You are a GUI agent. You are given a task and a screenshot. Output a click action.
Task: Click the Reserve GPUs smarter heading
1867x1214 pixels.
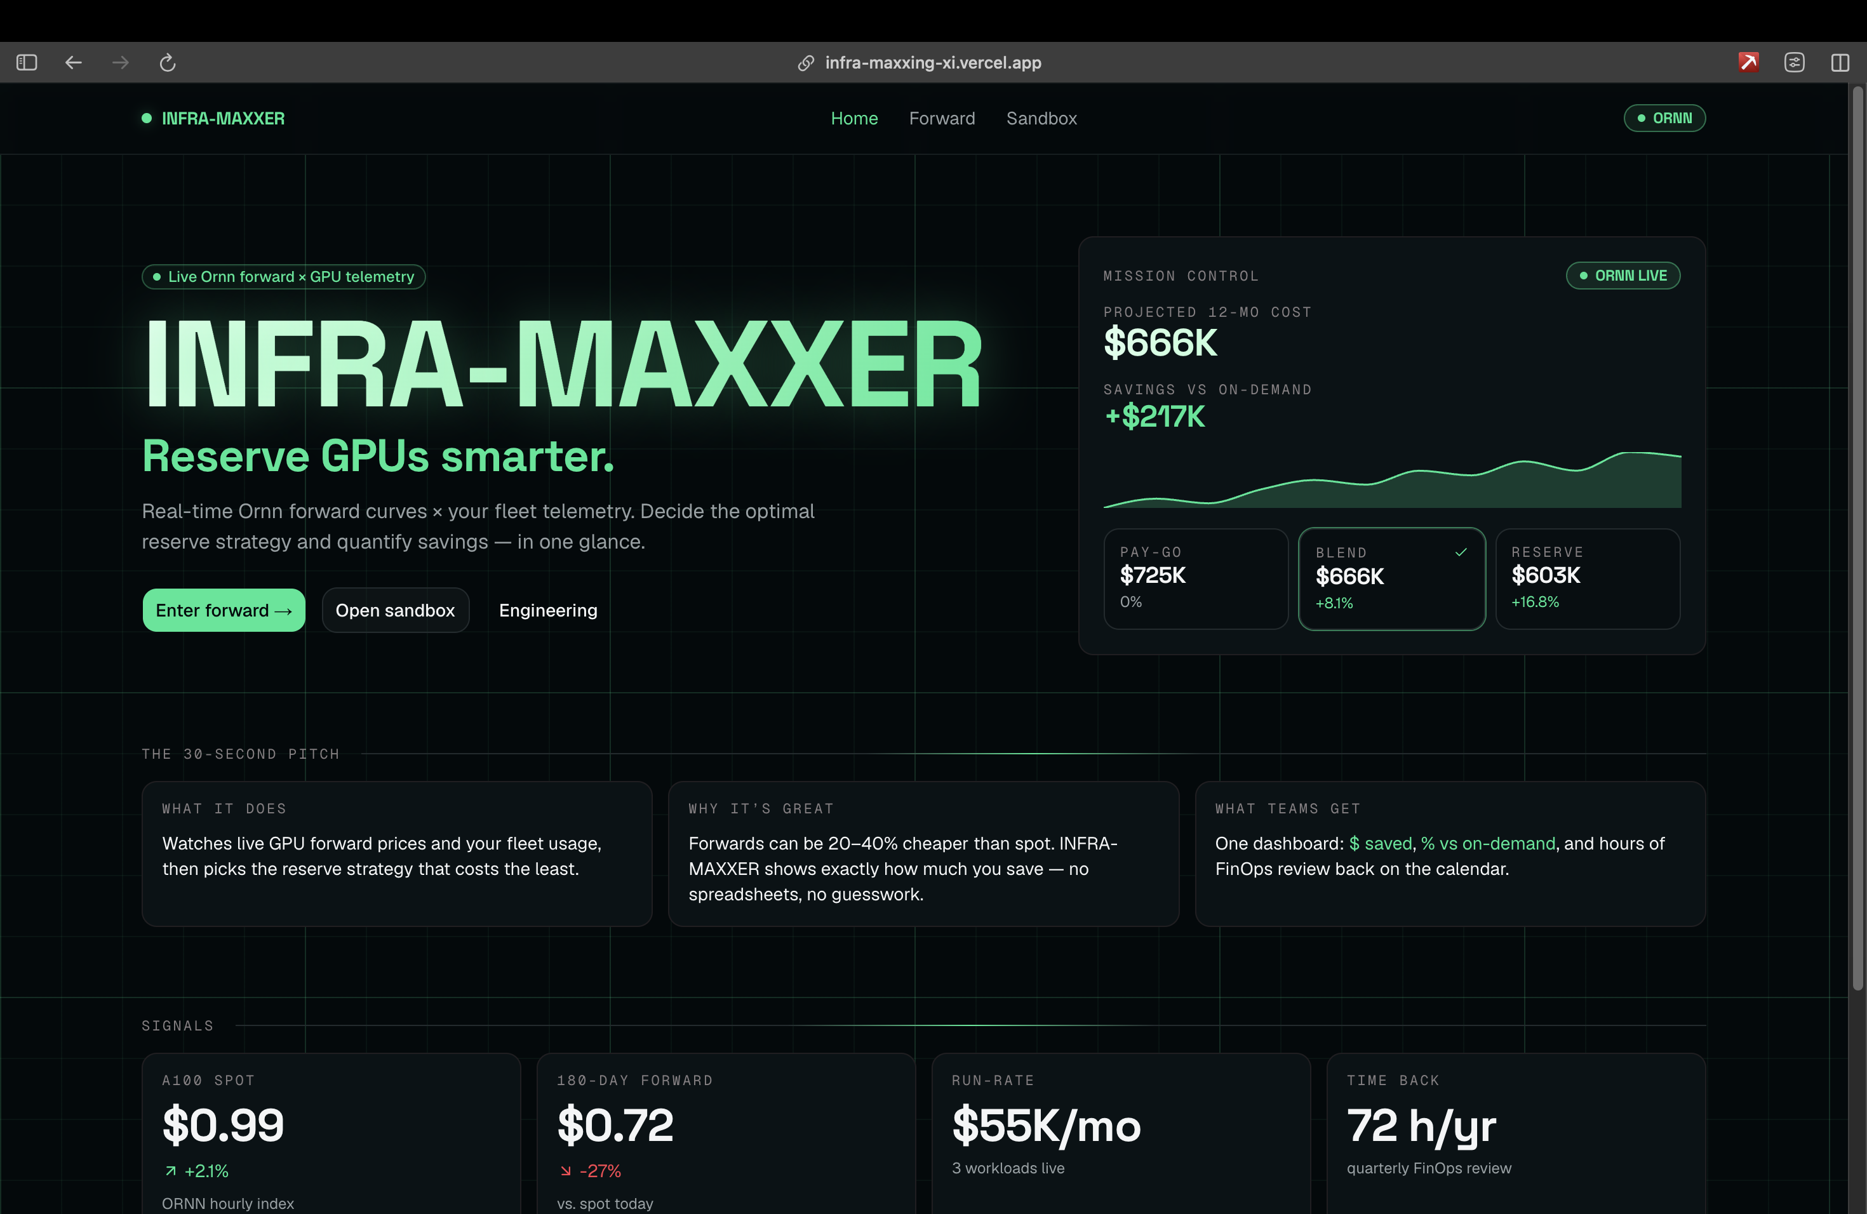click(378, 457)
